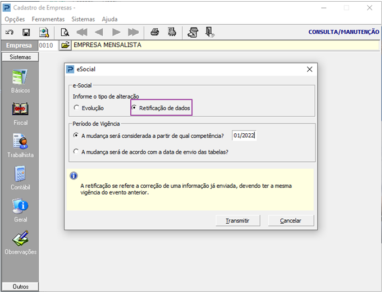The image size is (384, 294).
Task: Click the page with magnifier find icon
Action: (x=65, y=32)
